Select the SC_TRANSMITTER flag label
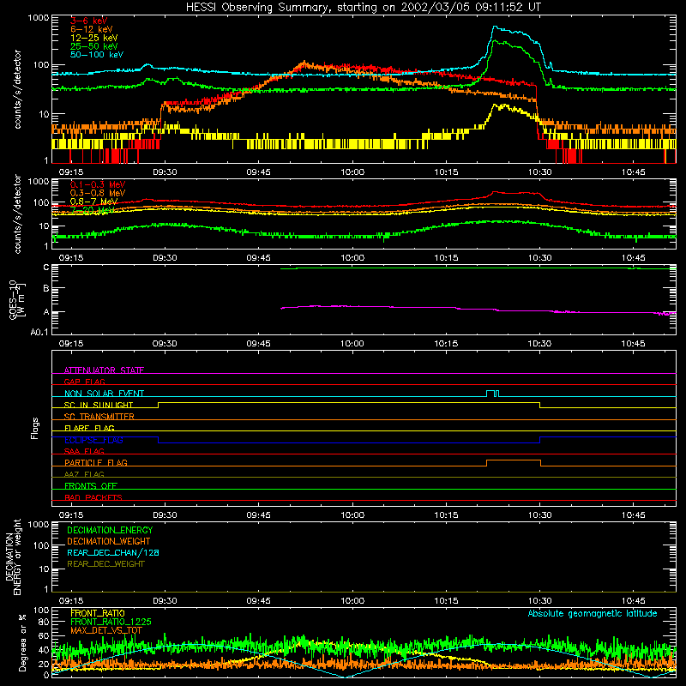The width and height of the screenshot is (686, 686). 99,417
